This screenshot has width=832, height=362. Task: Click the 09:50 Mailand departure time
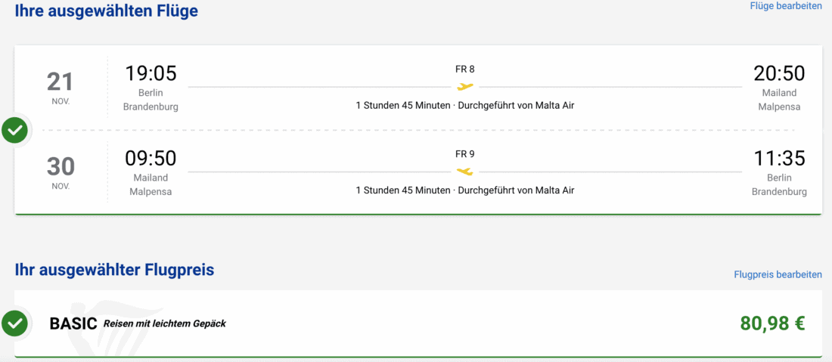(151, 158)
